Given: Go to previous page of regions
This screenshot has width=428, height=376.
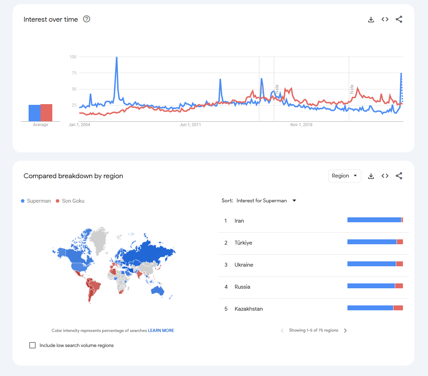Looking at the screenshot, I should (x=282, y=331).
